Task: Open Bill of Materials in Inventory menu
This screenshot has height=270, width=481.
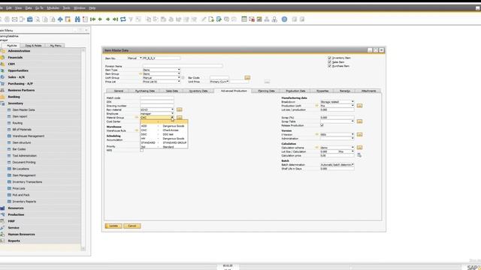Action: coord(22,130)
